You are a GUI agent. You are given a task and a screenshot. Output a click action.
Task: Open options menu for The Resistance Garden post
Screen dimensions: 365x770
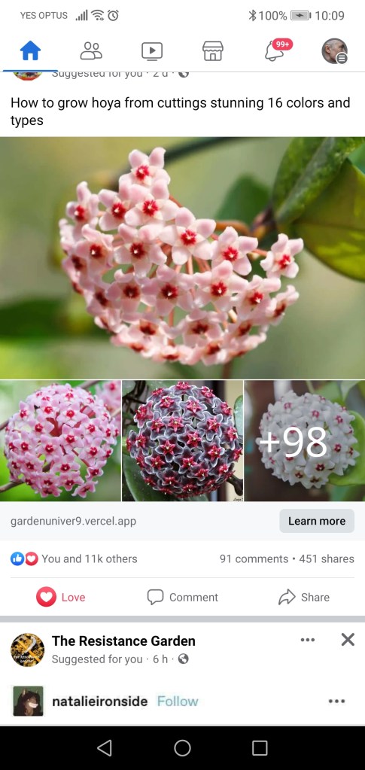click(308, 640)
